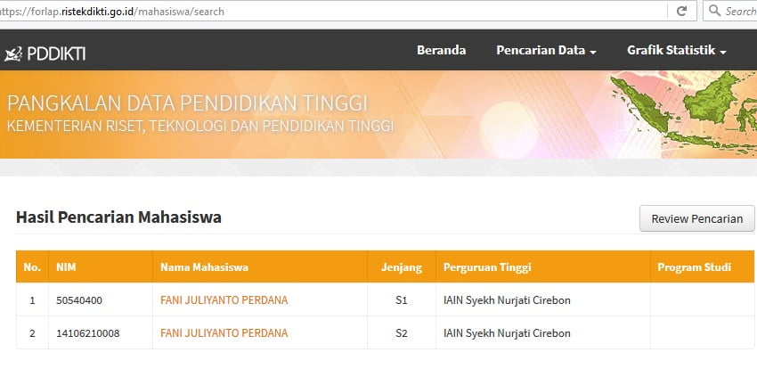Click the PDDIKTI logo in navbar
This screenshot has width=757, height=369.
(x=45, y=53)
